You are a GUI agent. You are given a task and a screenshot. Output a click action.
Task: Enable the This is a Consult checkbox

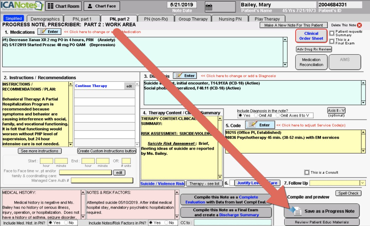point(307,172)
